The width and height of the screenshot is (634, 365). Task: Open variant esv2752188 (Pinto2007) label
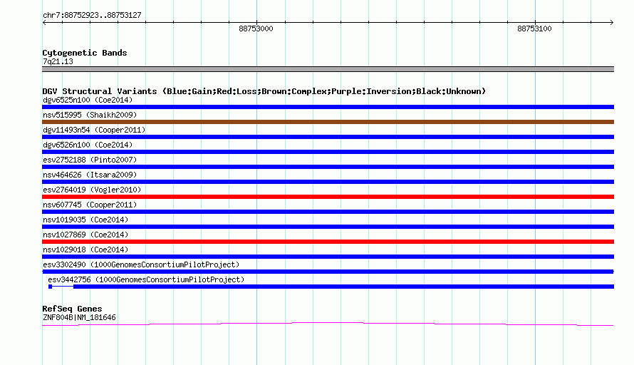tap(90, 160)
